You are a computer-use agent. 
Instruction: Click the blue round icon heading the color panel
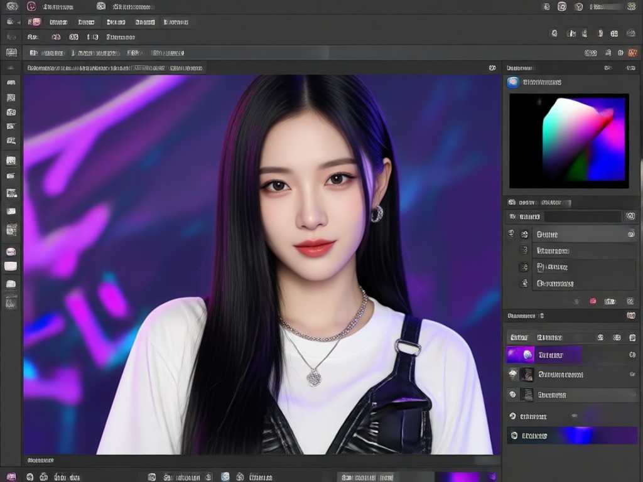pyautogui.click(x=512, y=82)
